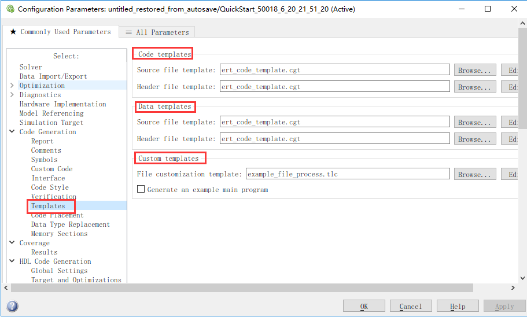527x317 pixels.
Task: Click vertical scrollbar up arrow
Action: [x=522, y=23]
